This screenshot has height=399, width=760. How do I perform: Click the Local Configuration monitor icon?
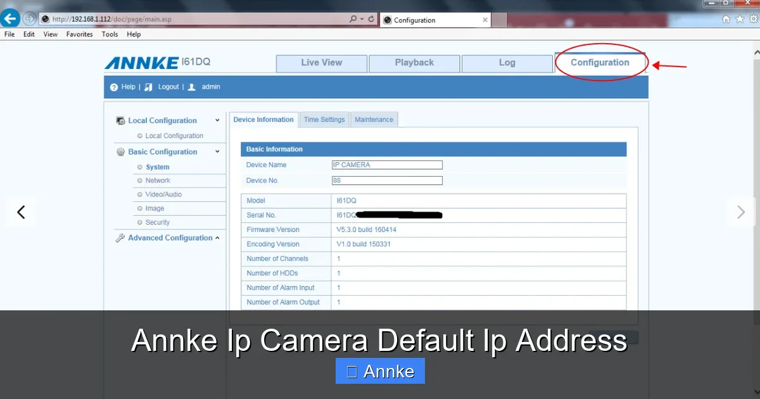pyautogui.click(x=120, y=120)
